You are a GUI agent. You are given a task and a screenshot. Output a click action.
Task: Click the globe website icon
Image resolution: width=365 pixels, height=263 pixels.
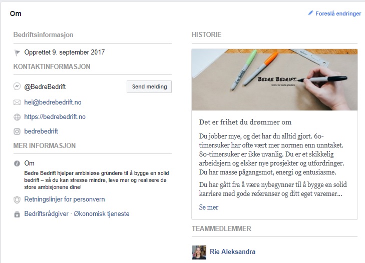point(17,117)
